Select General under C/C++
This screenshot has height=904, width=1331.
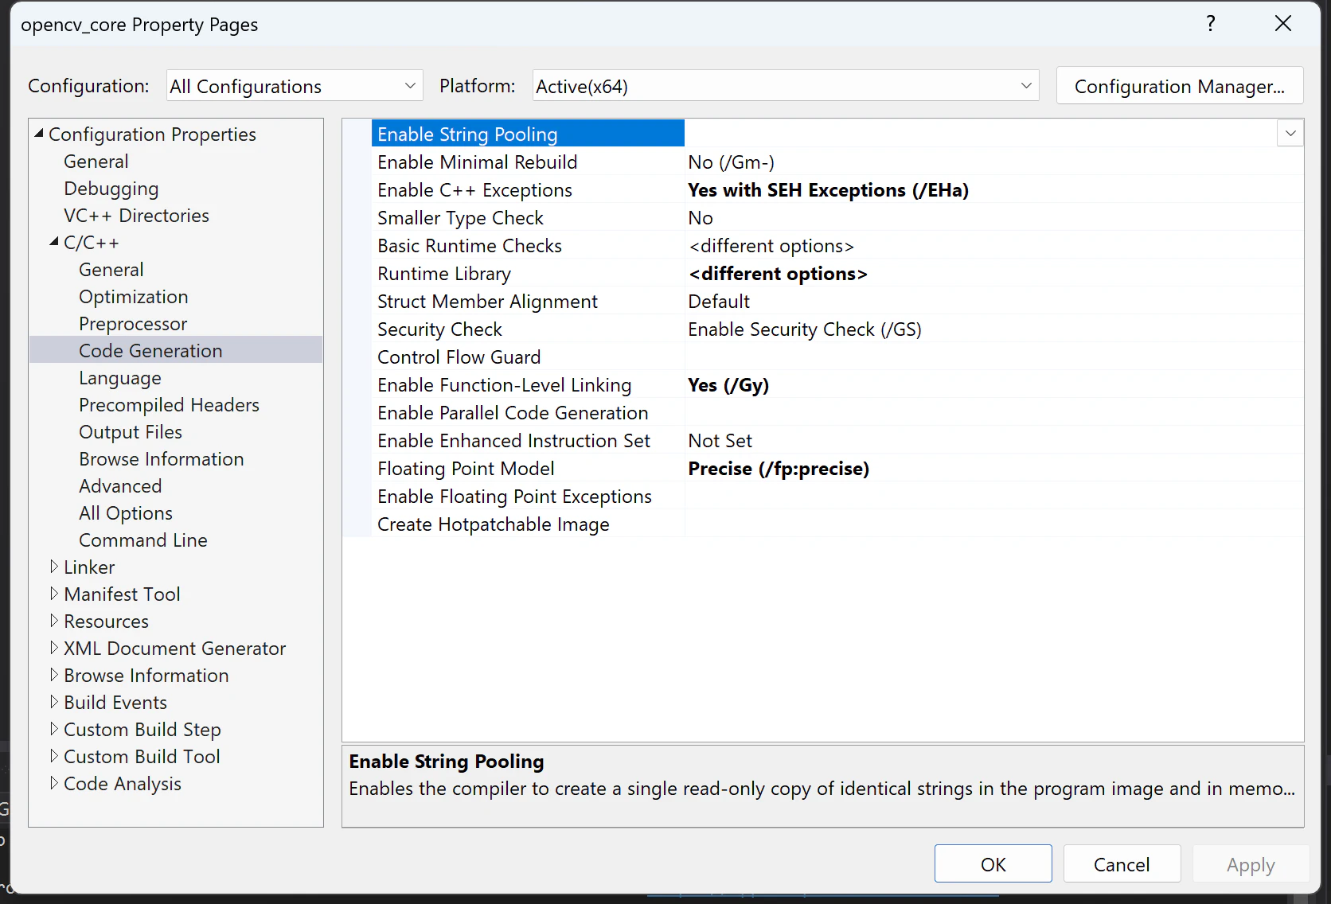point(111,270)
